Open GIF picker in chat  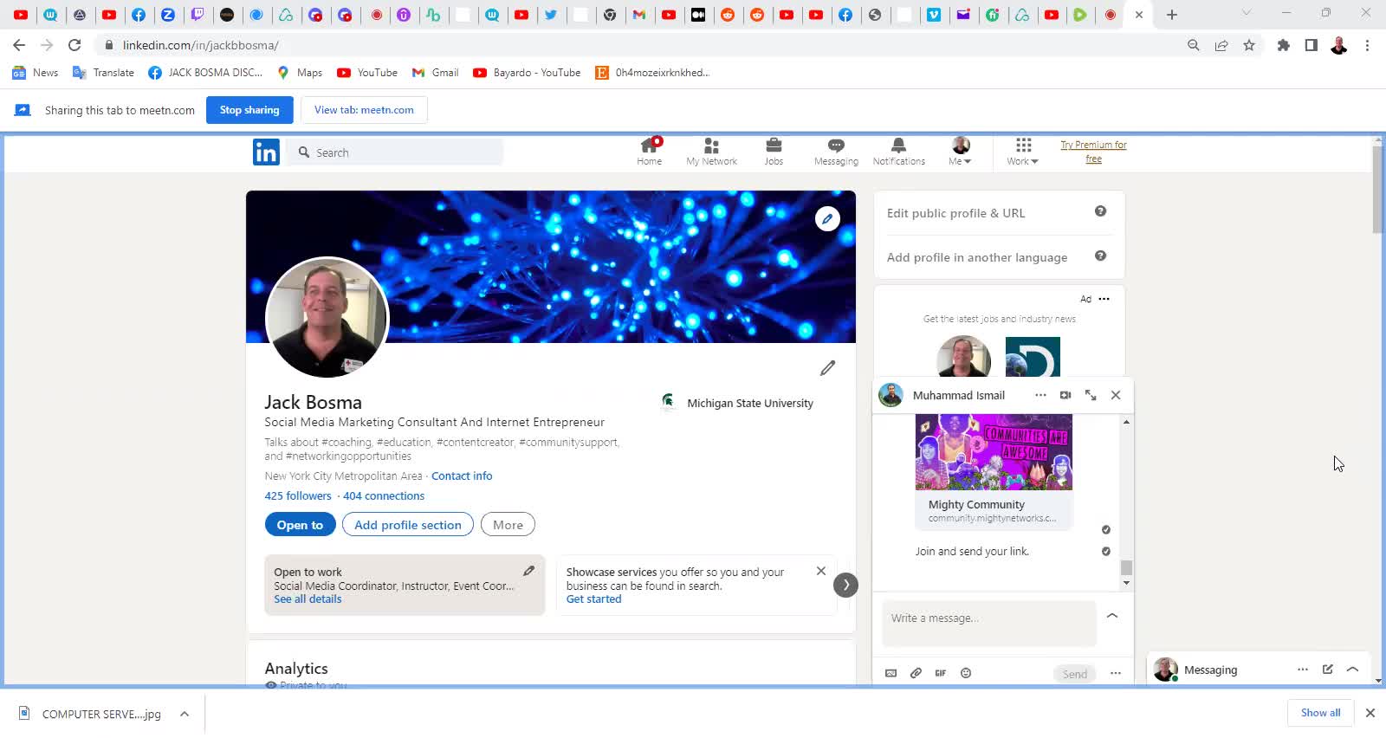click(x=941, y=673)
